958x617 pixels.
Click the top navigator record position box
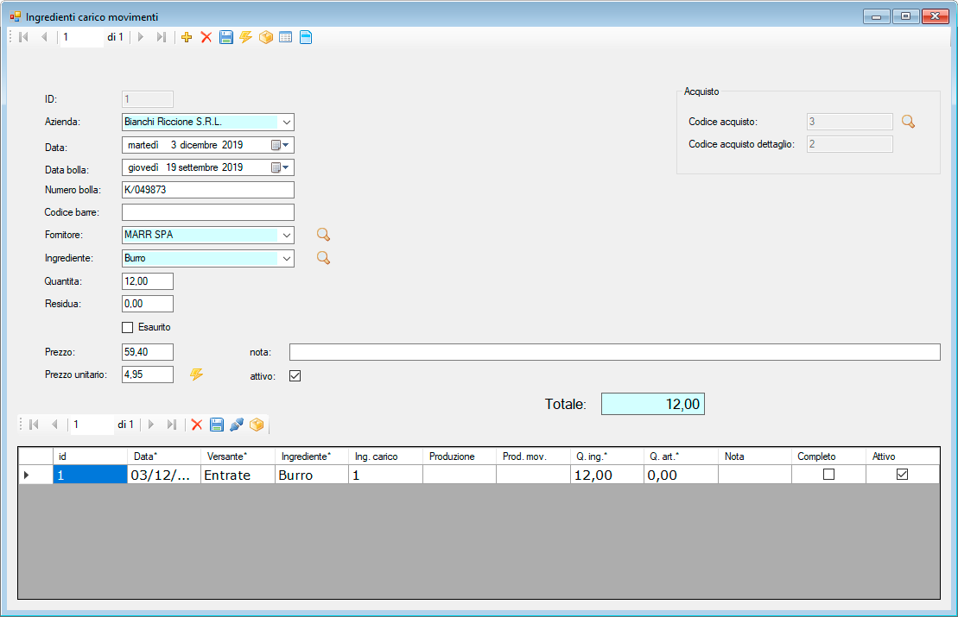(81, 37)
